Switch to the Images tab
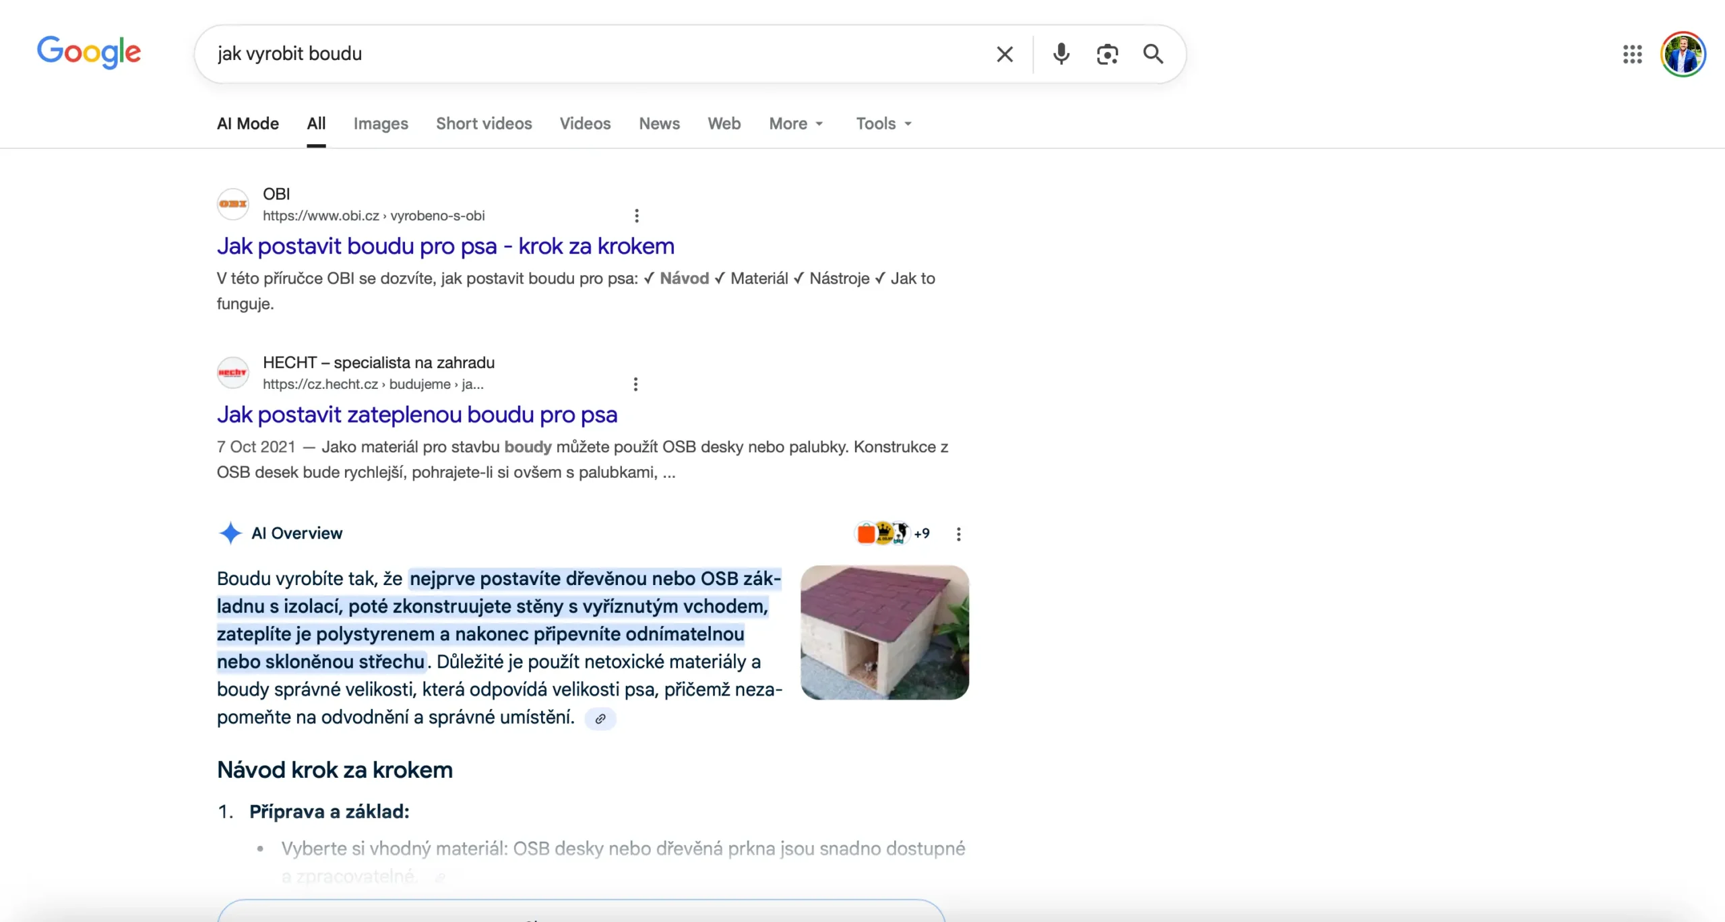Screen dimensions: 1725x922 (x=380, y=123)
